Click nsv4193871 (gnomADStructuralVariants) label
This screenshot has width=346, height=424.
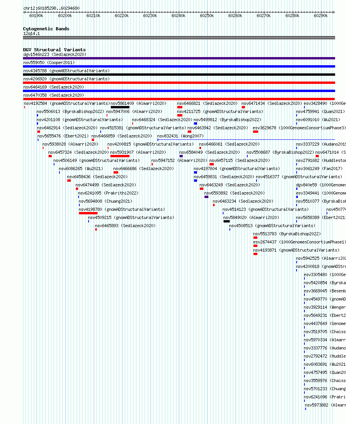tap(296, 250)
